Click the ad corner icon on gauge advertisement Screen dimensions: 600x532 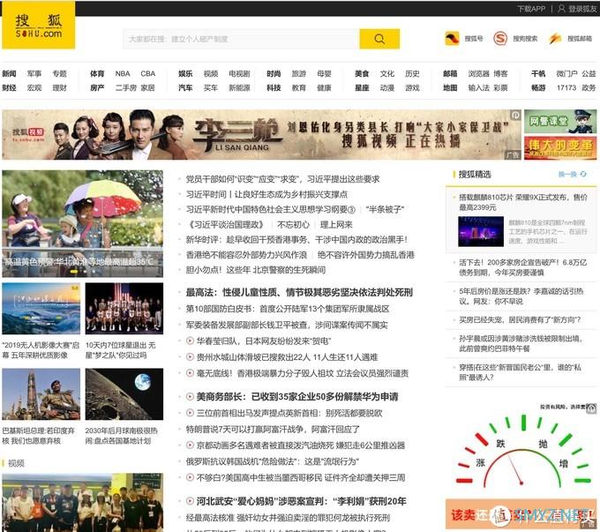[x=591, y=408]
